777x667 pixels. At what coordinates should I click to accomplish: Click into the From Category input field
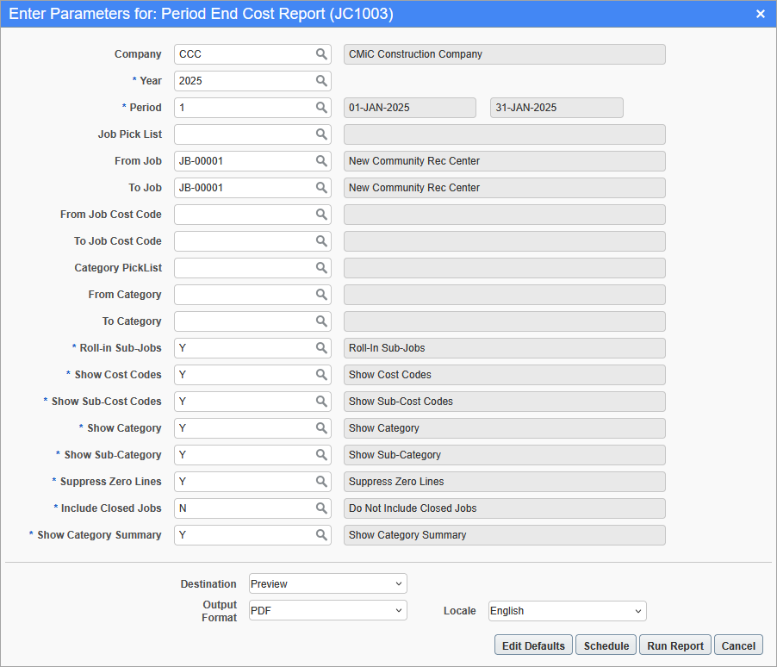[x=244, y=295]
